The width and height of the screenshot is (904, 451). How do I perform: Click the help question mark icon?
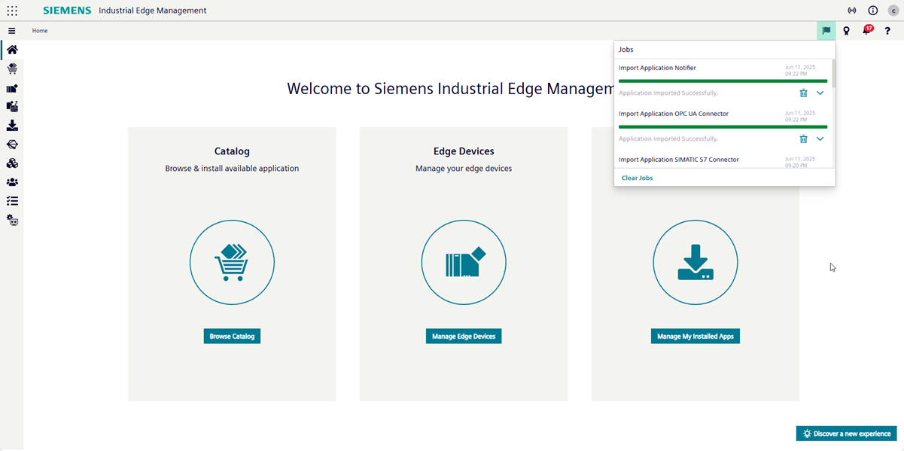[x=887, y=31]
